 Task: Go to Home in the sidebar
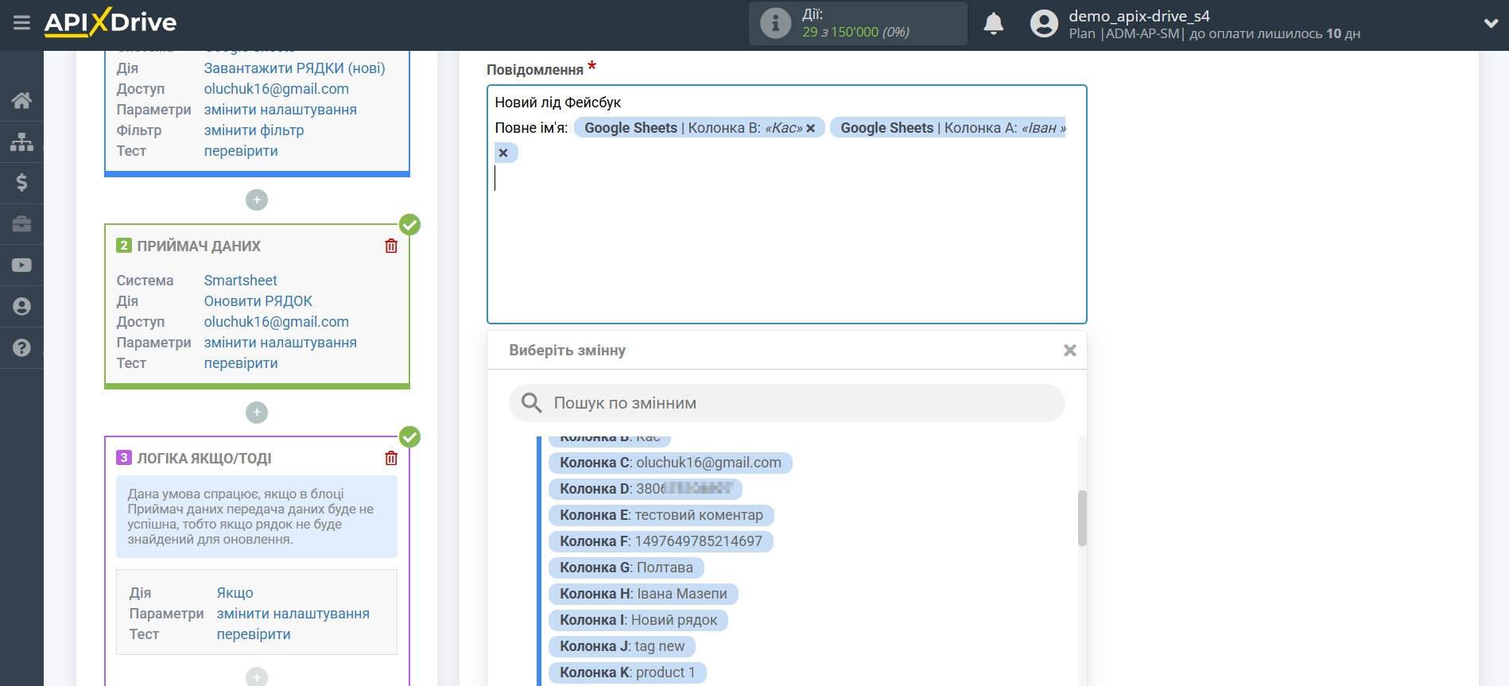21,100
